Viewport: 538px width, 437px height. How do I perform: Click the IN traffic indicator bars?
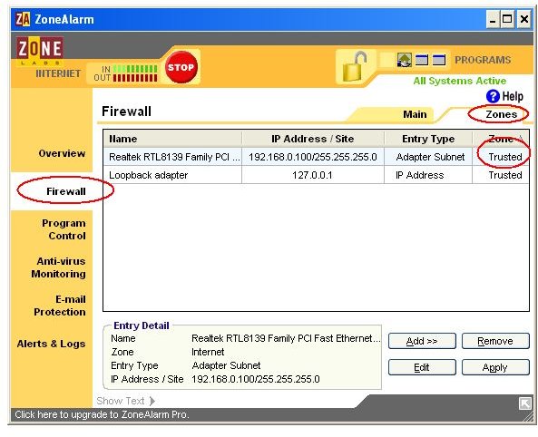pos(135,69)
